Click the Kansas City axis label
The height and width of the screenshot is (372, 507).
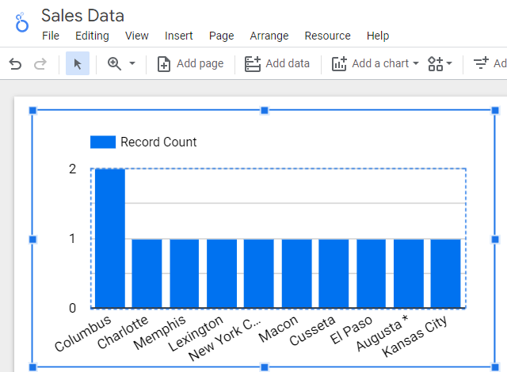415,336
